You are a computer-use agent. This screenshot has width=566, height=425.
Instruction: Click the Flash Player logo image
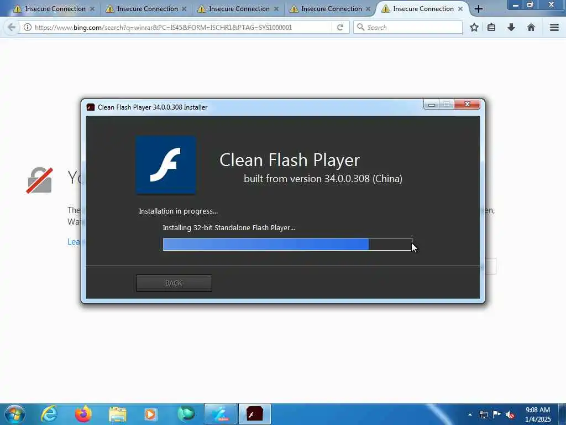pyautogui.click(x=166, y=165)
